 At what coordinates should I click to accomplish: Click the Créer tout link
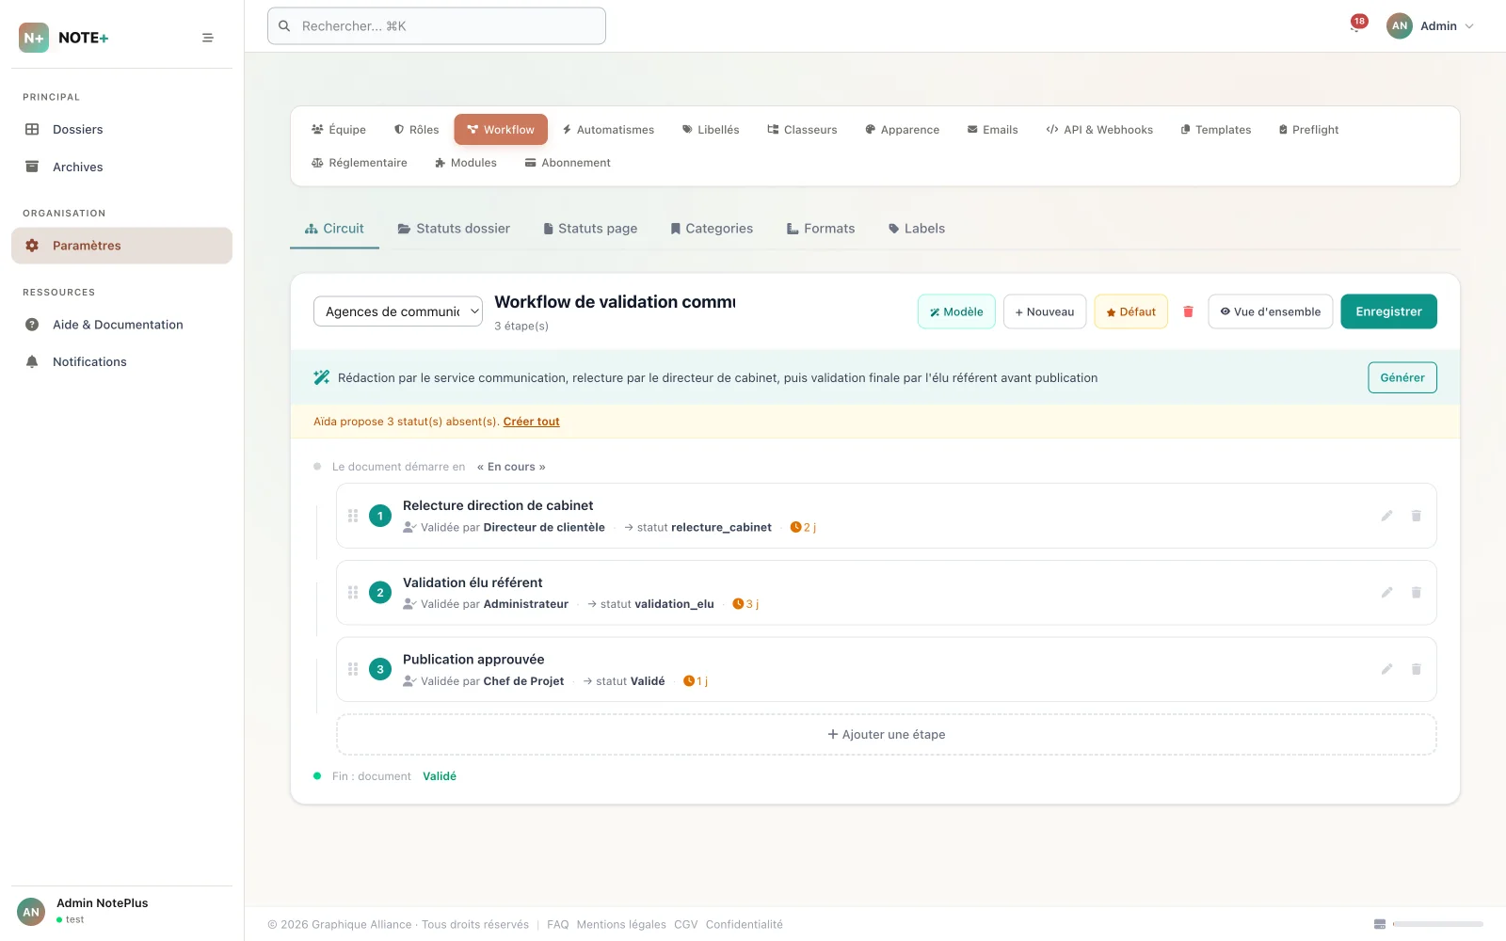point(532,422)
